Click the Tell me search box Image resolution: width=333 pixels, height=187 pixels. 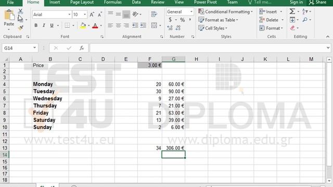tap(260, 2)
